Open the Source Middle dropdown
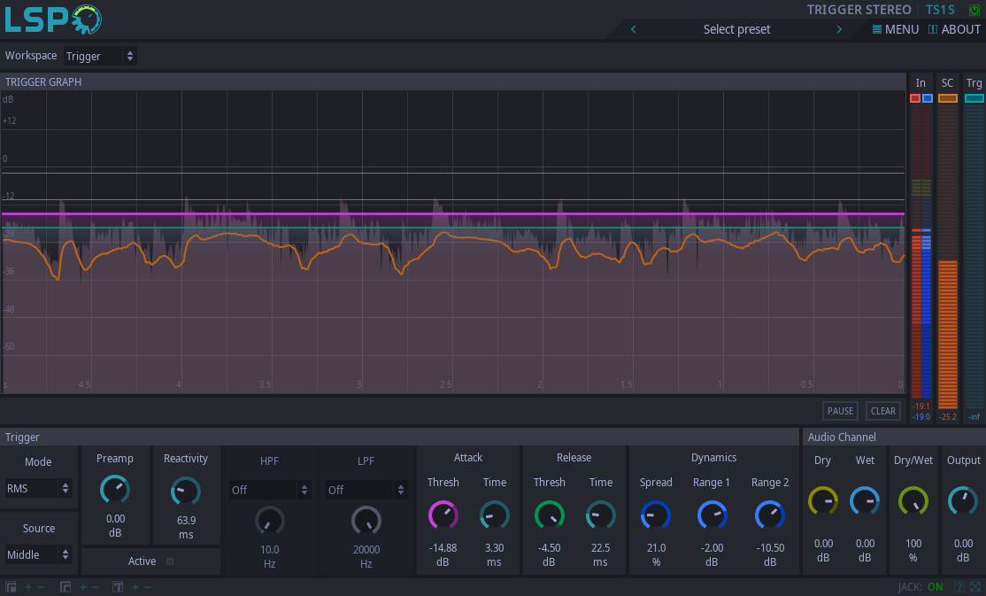This screenshot has width=986, height=596. [39, 554]
